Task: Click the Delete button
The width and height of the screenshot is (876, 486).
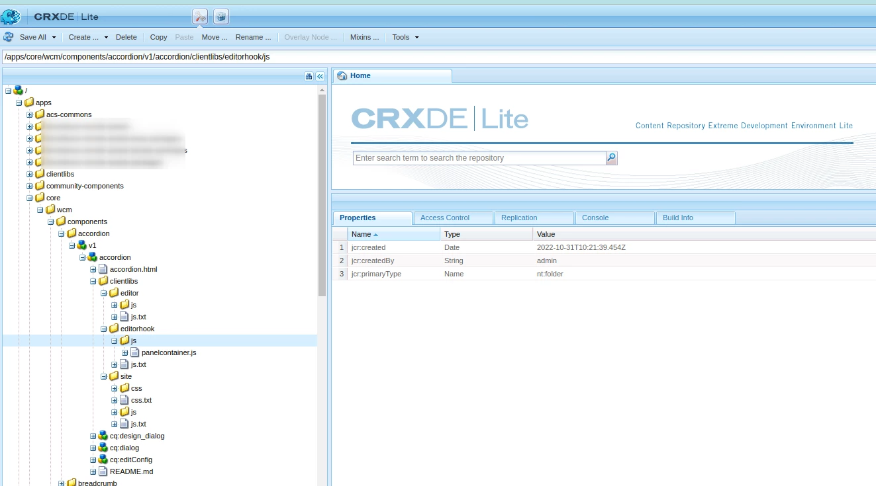Action: point(126,37)
